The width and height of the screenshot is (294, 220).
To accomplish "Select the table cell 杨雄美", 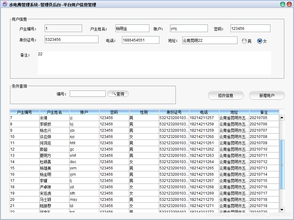I will click(x=54, y=168).
